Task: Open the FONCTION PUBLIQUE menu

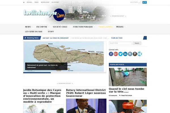Action: point(83,27)
